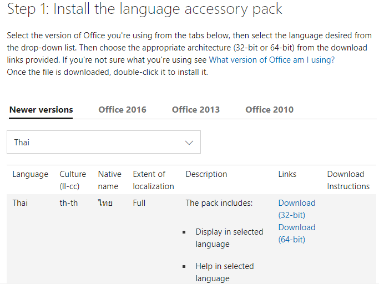Open the Thai language drop-down list

[103, 142]
